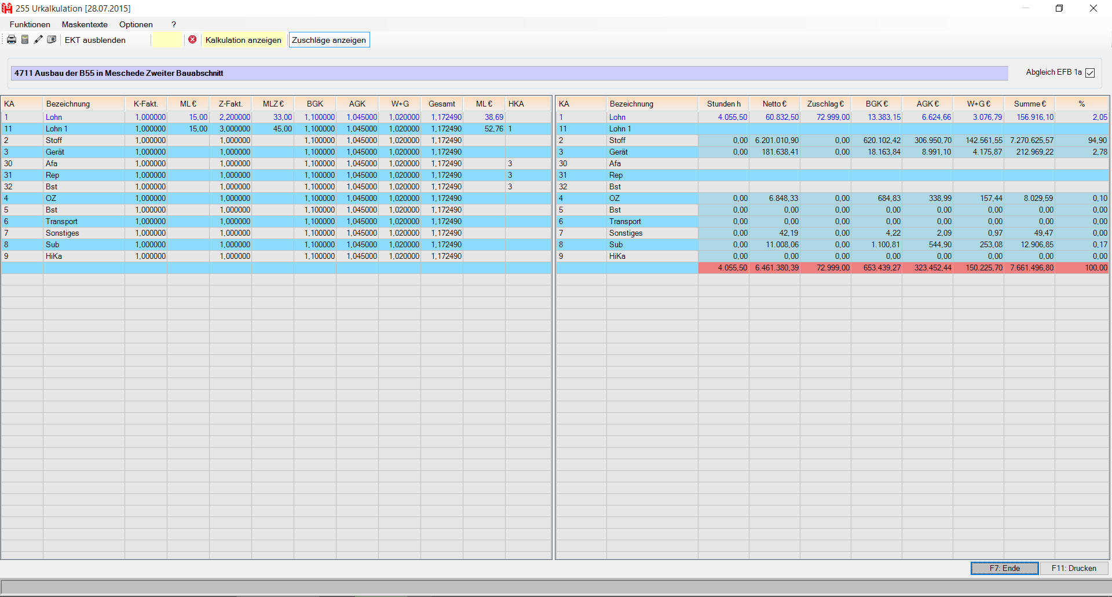Open the Funktionen menu
The image size is (1112, 597).
[x=30, y=24]
